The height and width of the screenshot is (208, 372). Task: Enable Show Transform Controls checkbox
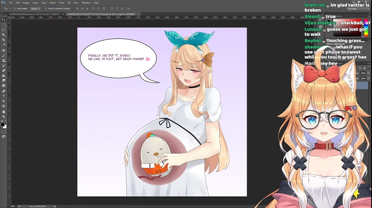tap(46, 9)
